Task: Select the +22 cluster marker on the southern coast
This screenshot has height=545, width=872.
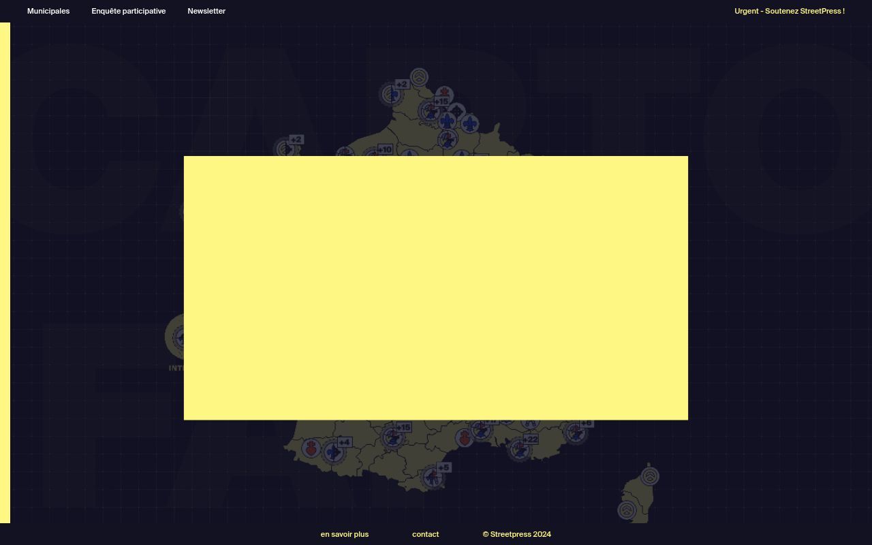Action: pyautogui.click(x=521, y=448)
